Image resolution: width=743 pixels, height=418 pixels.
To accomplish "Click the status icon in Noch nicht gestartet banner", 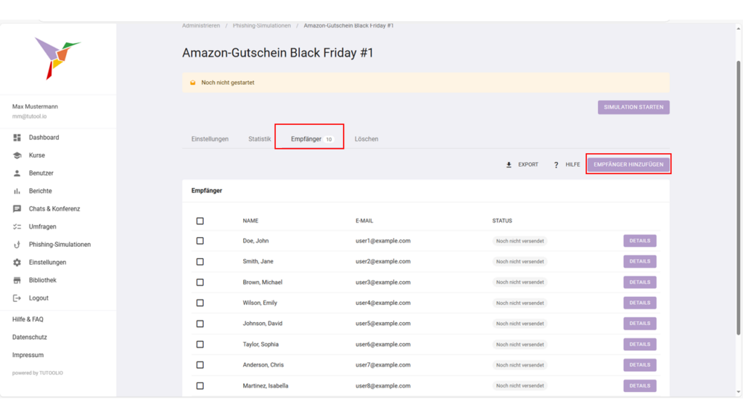I will pyautogui.click(x=193, y=83).
